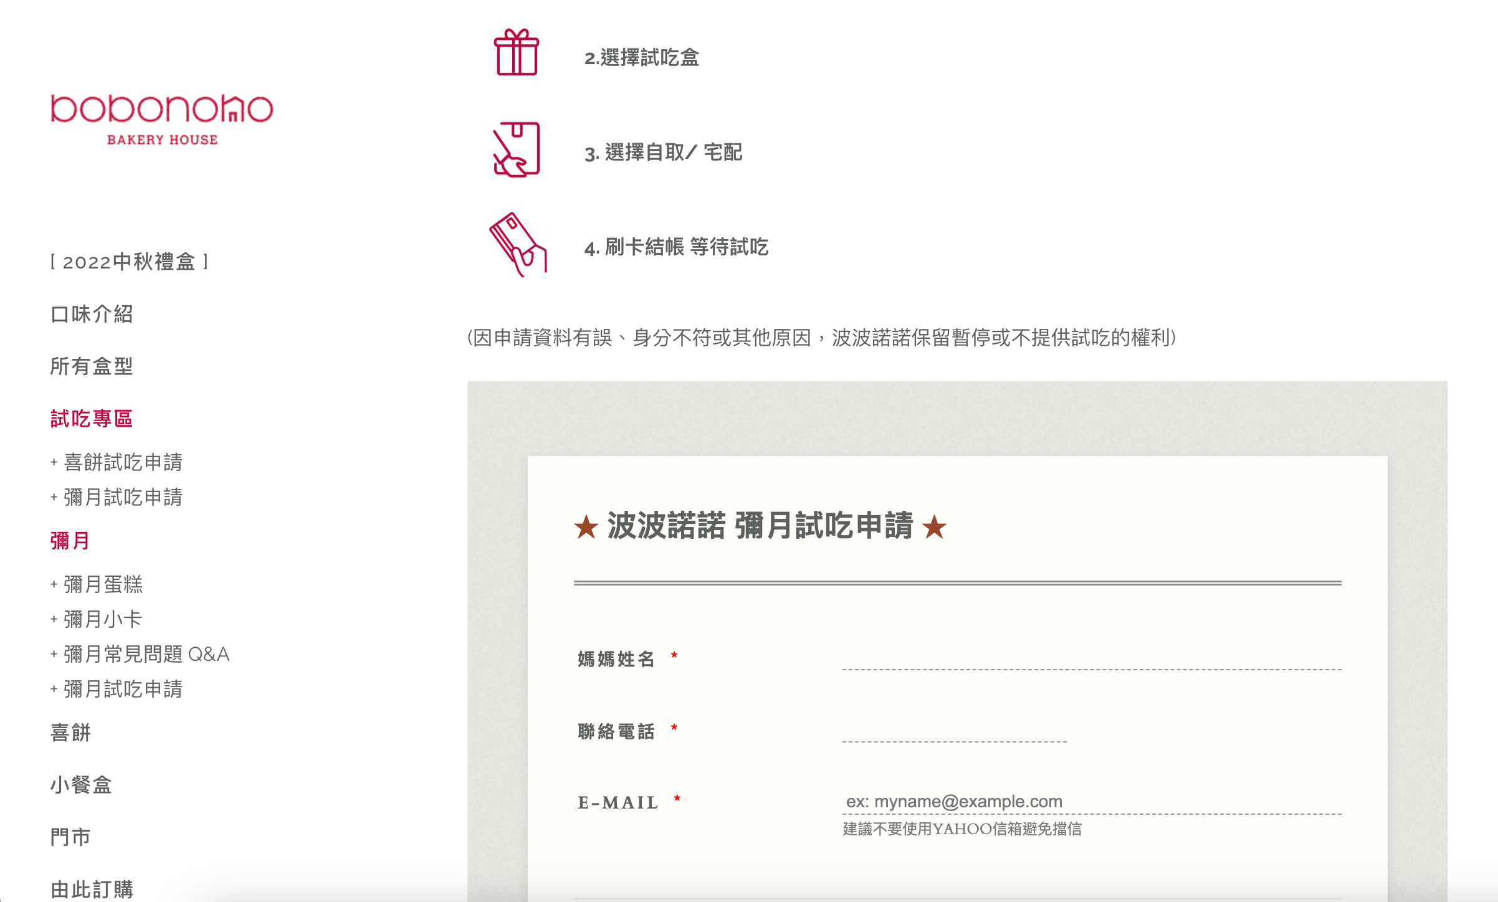Screen dimensions: 1498x902
Task: Focus the E-MAIL input field
Action: pyautogui.click(x=1092, y=802)
